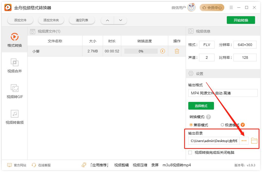Open output folder with the folder icon
The width and height of the screenshot is (262, 172).
(x=254, y=141)
